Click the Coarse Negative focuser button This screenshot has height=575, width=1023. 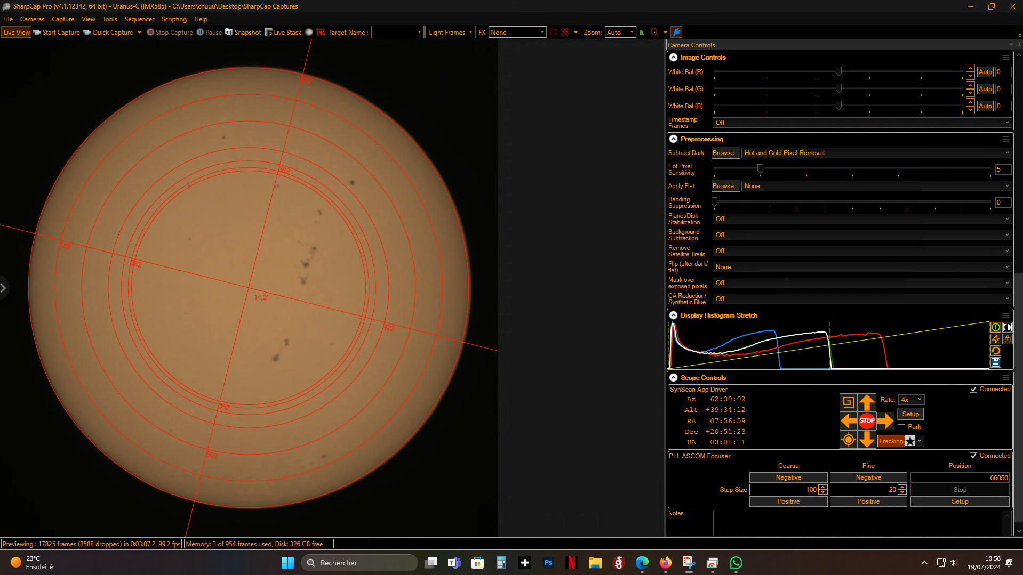click(x=788, y=477)
